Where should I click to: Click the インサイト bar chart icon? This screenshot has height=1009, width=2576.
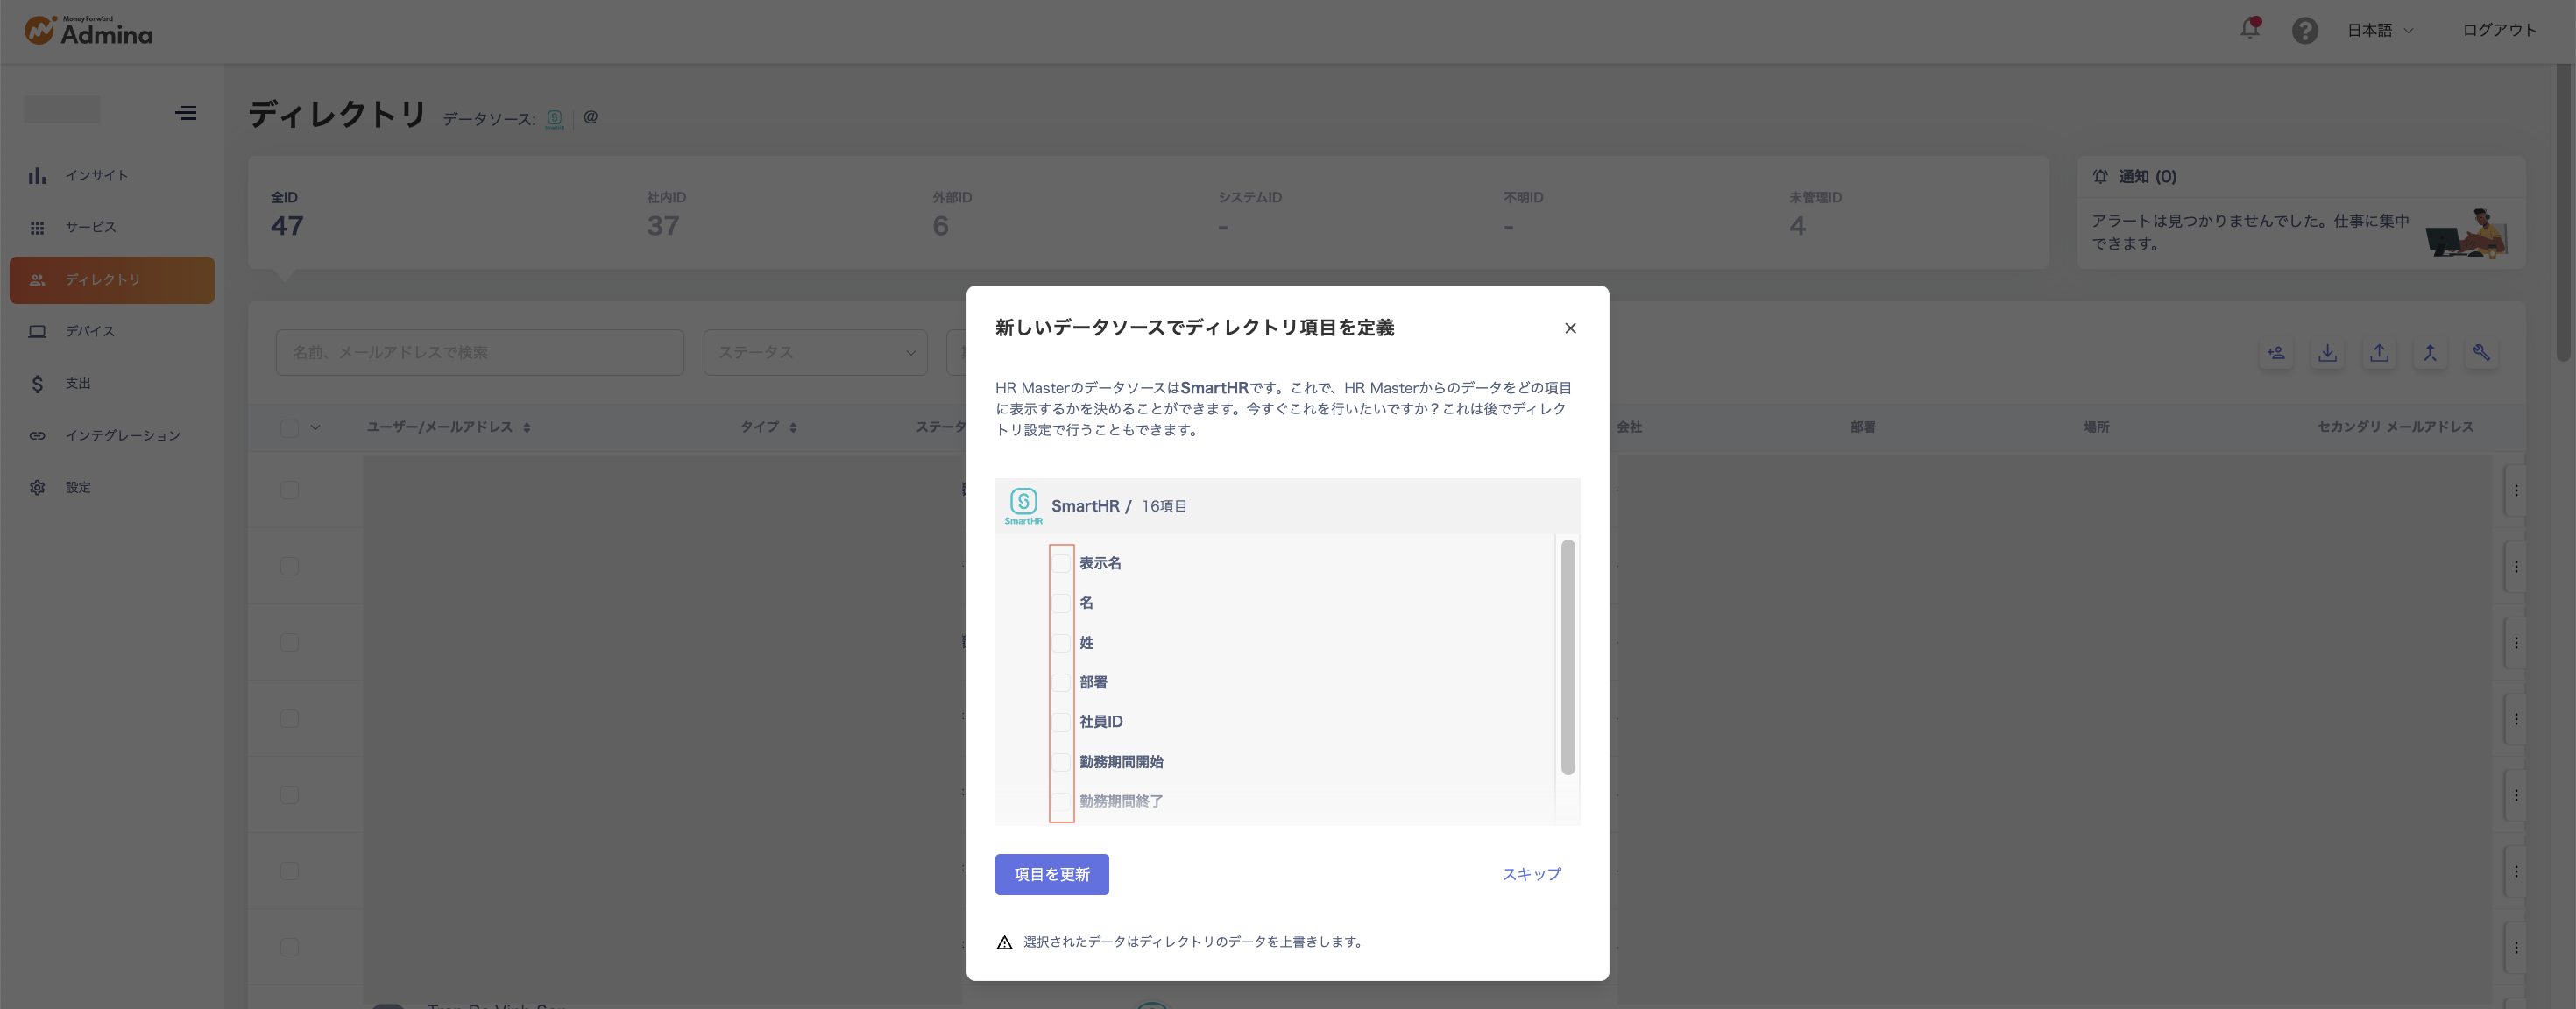(x=37, y=175)
